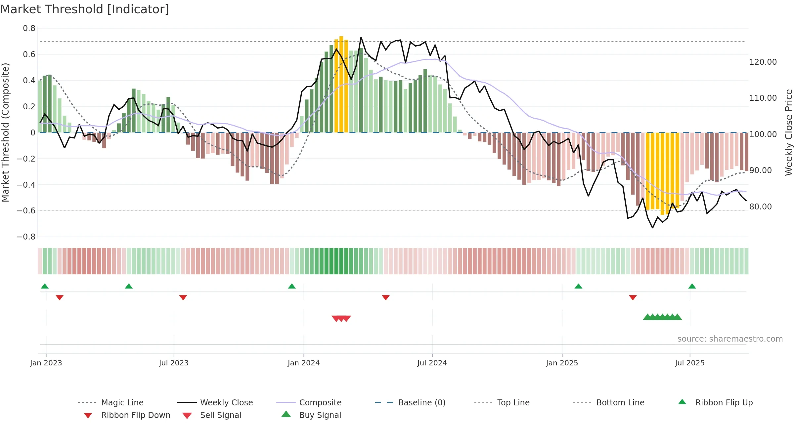Click the flip-down marker after Jan 2023
The image size is (794, 446).
click(x=60, y=298)
